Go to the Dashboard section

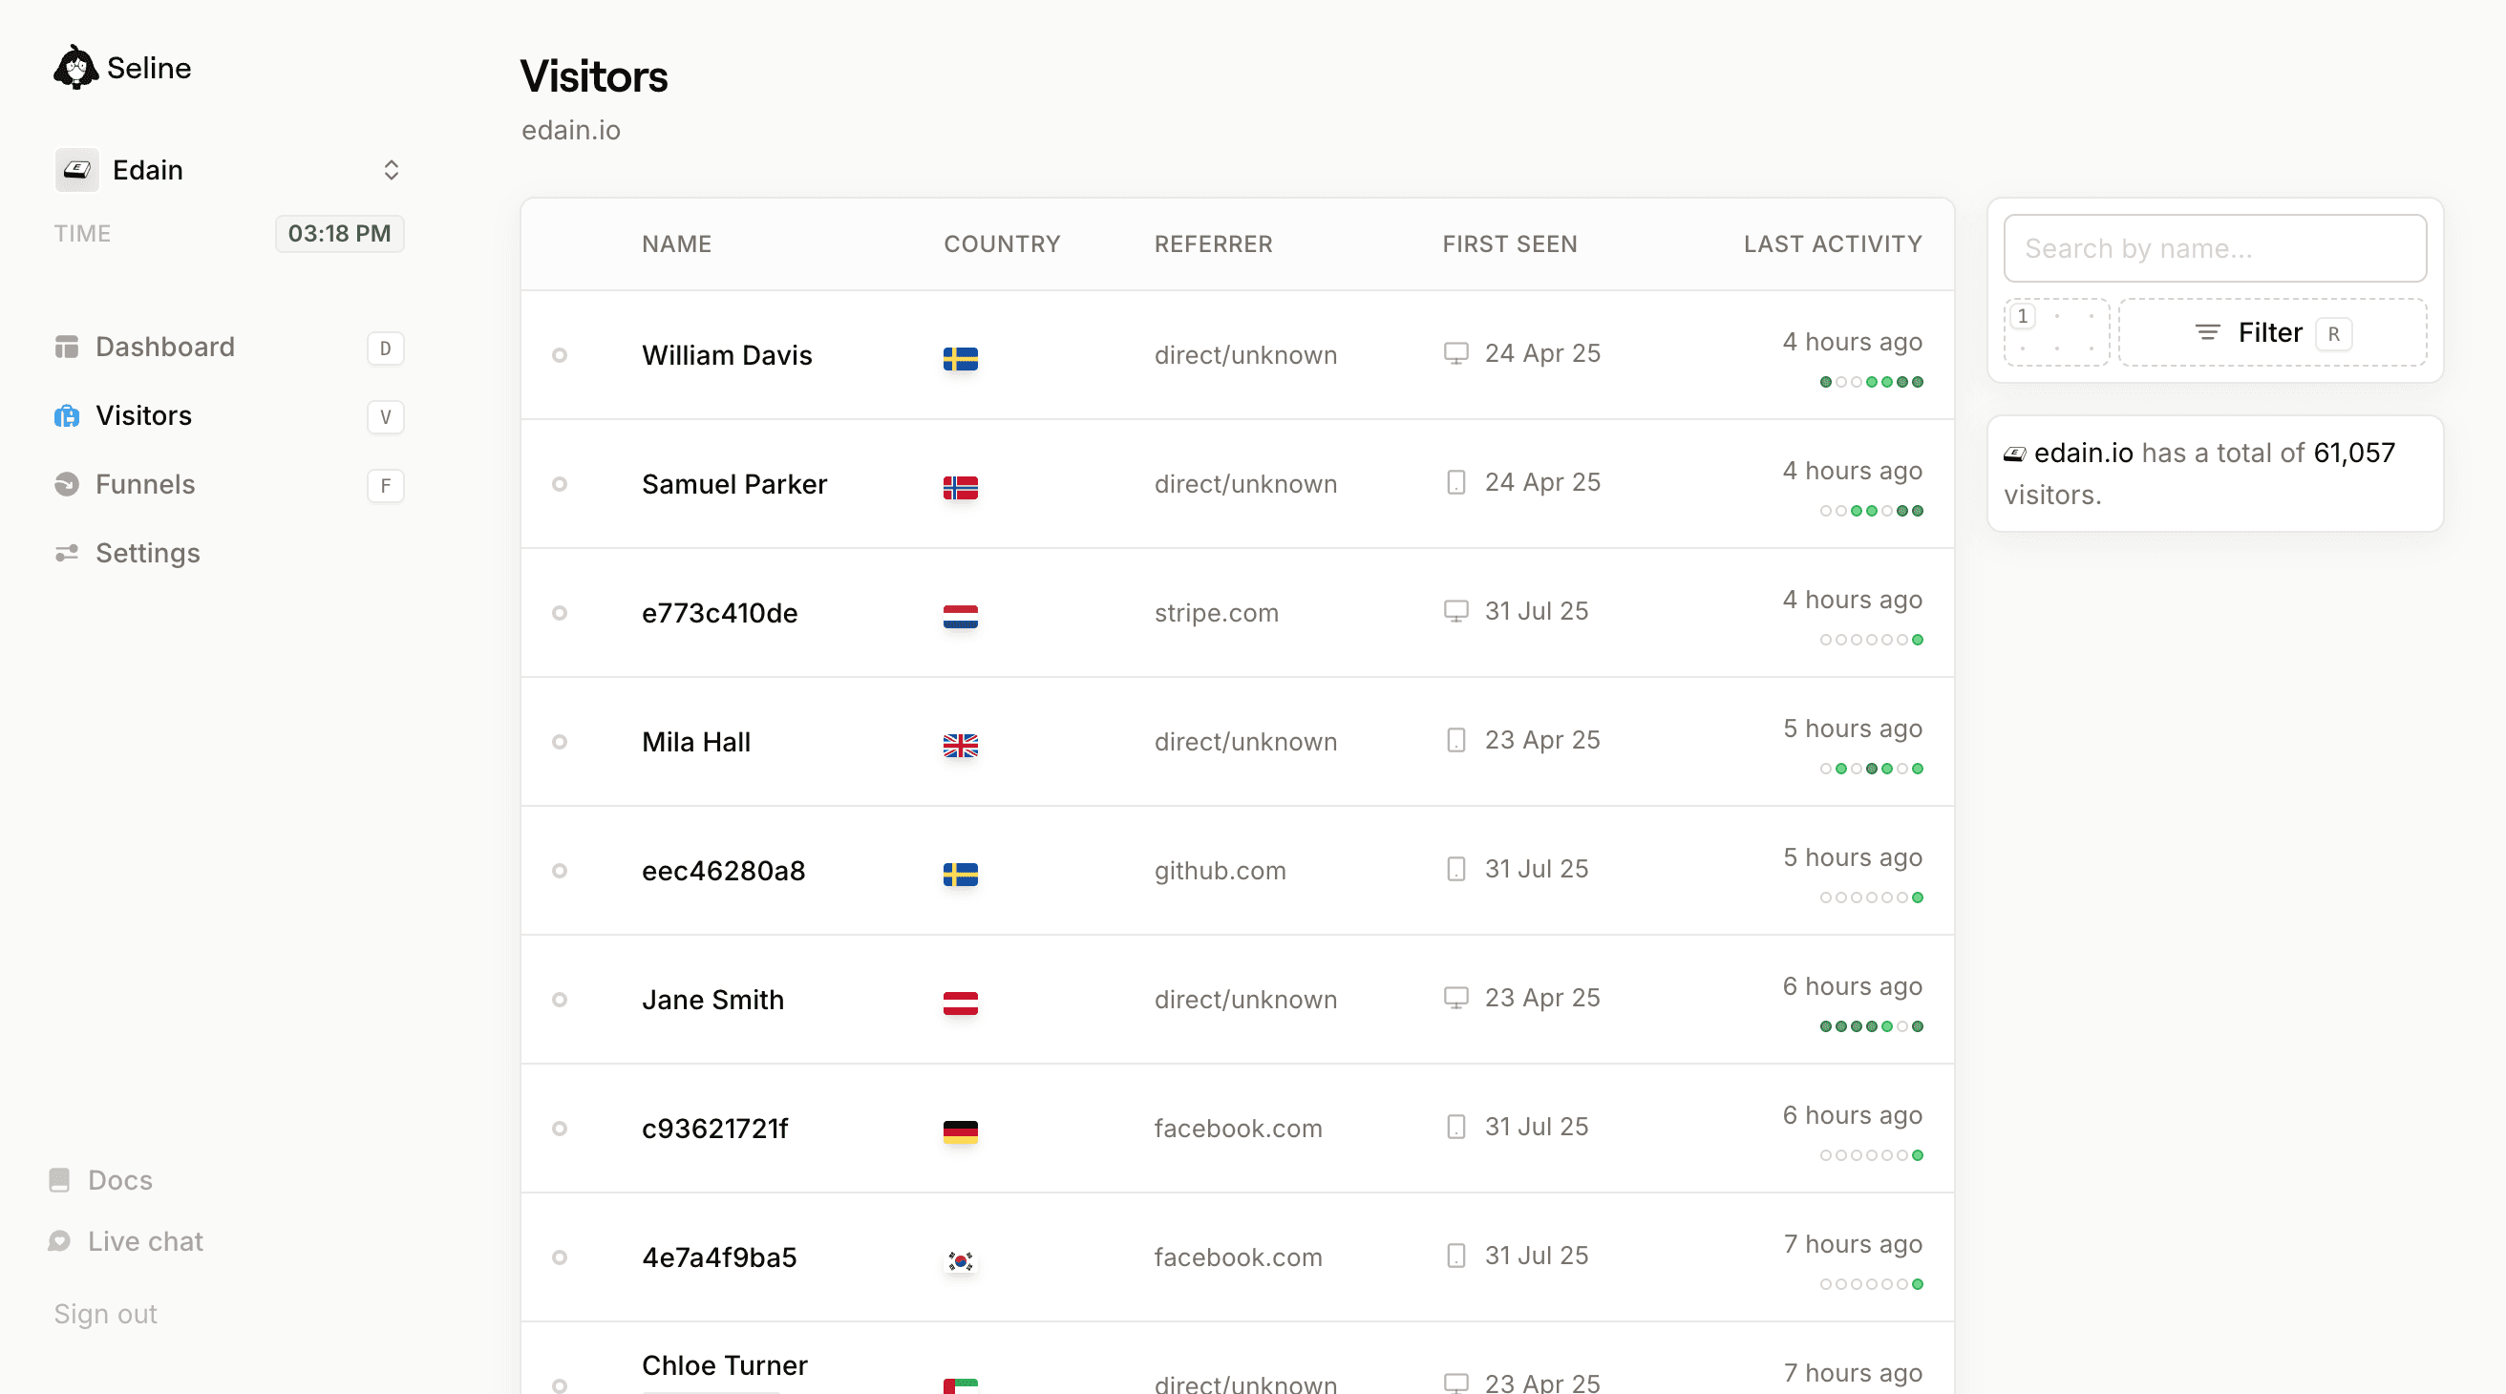[164, 347]
